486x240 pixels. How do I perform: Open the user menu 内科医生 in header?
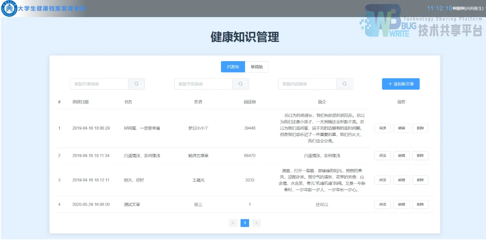468,9
